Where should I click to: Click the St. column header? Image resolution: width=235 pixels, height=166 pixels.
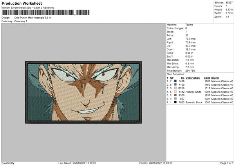pyautogui.click(x=183, y=78)
